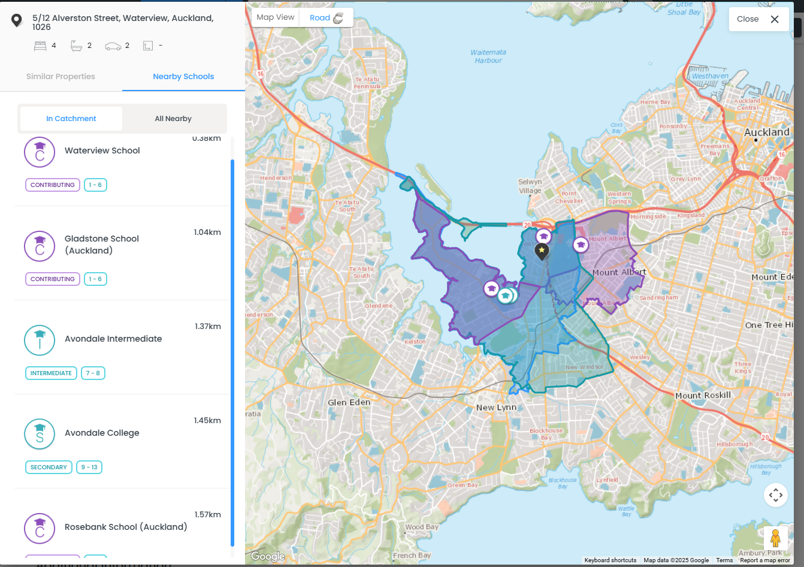804x567 pixels.
Task: Open Google Maps Terms link
Action: [724, 560]
